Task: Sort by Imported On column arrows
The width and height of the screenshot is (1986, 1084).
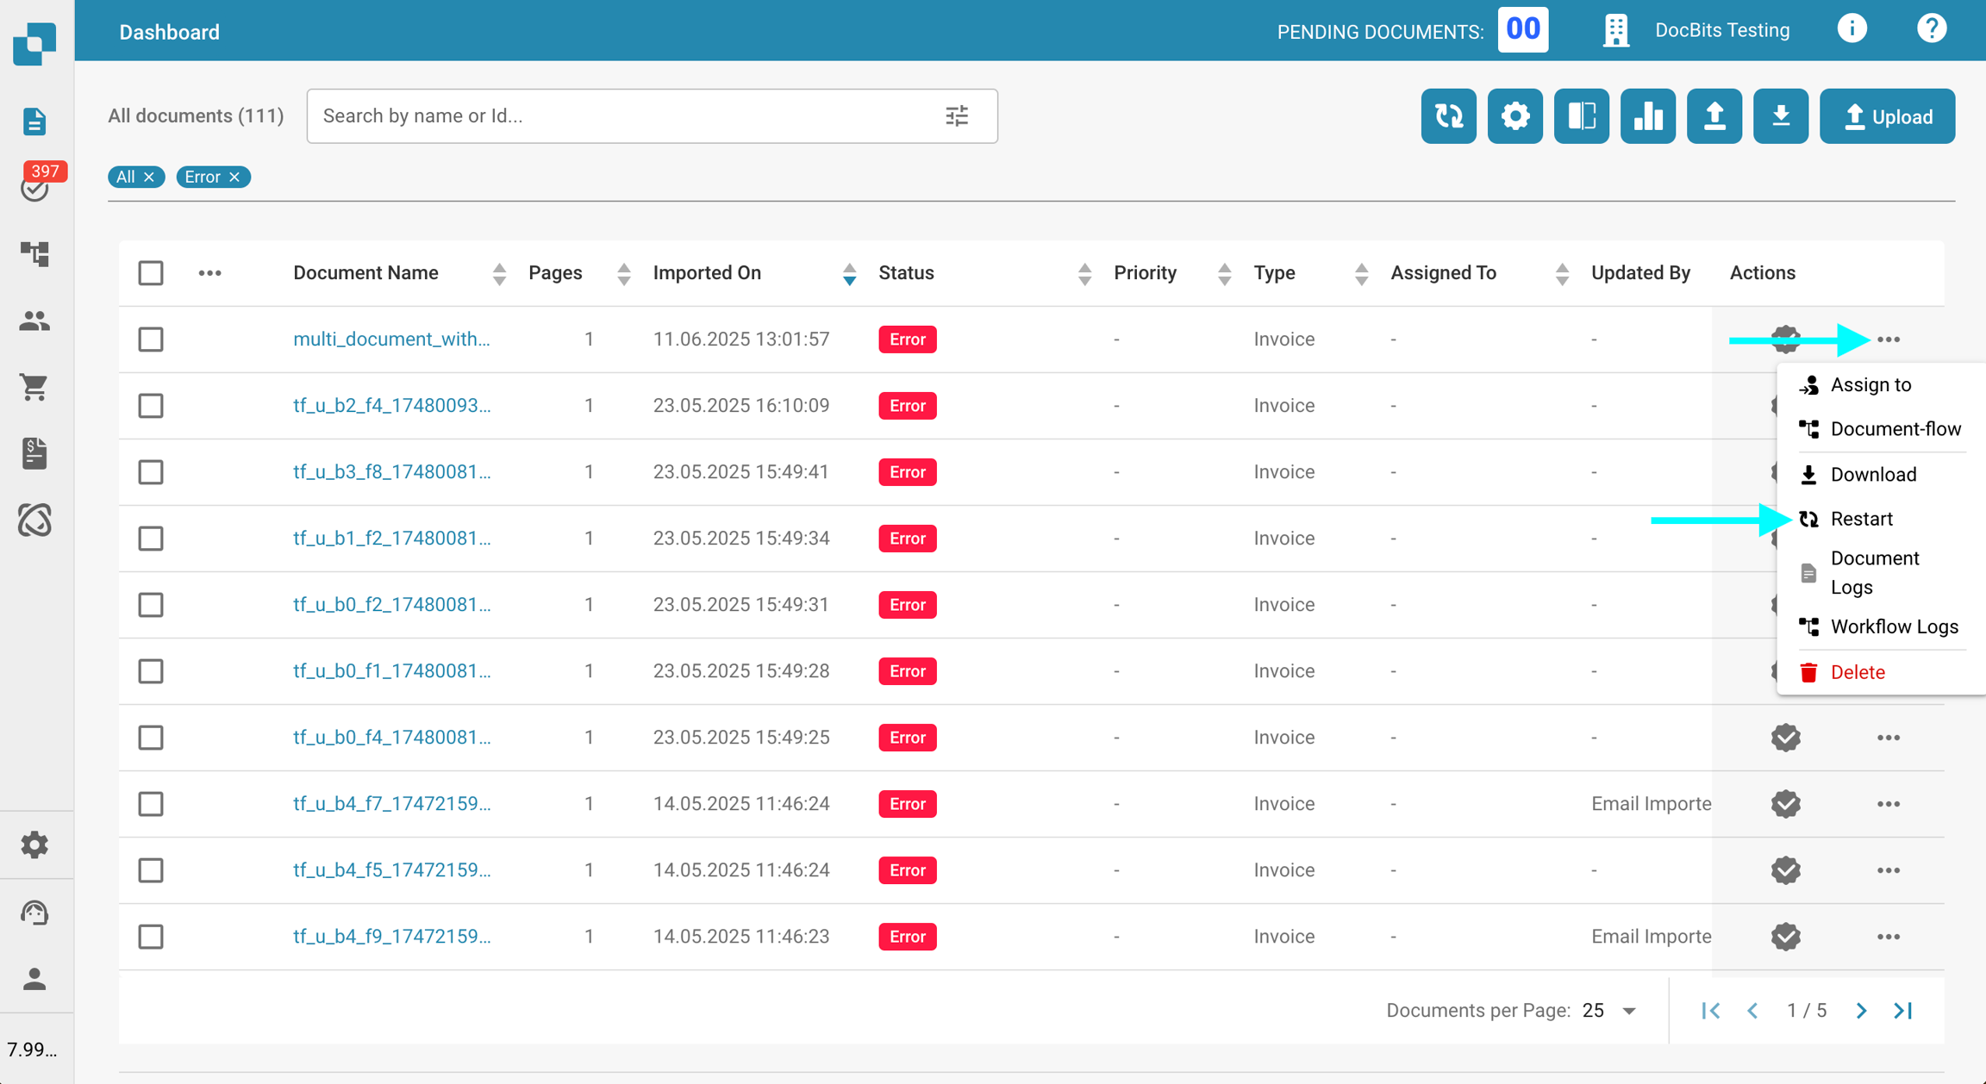Action: click(849, 274)
